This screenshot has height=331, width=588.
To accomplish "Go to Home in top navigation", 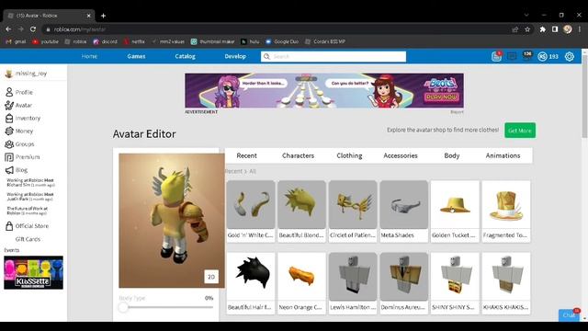I will pyautogui.click(x=89, y=56).
